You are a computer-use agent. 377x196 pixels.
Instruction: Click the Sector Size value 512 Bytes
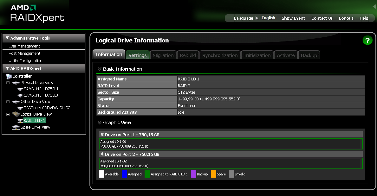point(186,92)
